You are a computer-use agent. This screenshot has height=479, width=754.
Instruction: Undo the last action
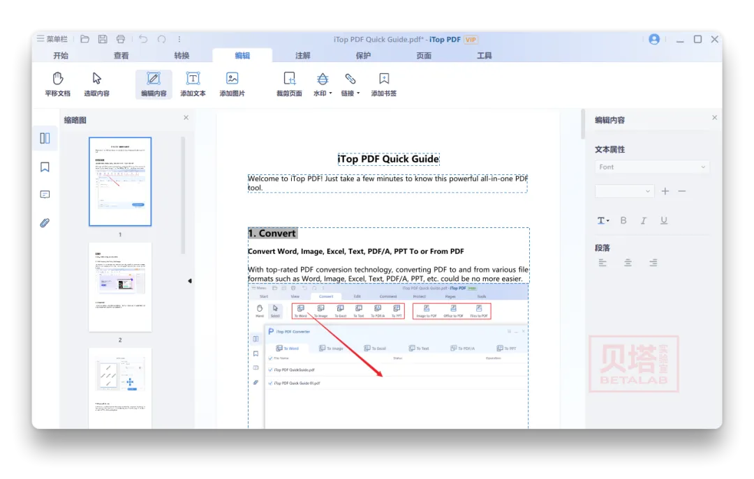tap(143, 39)
